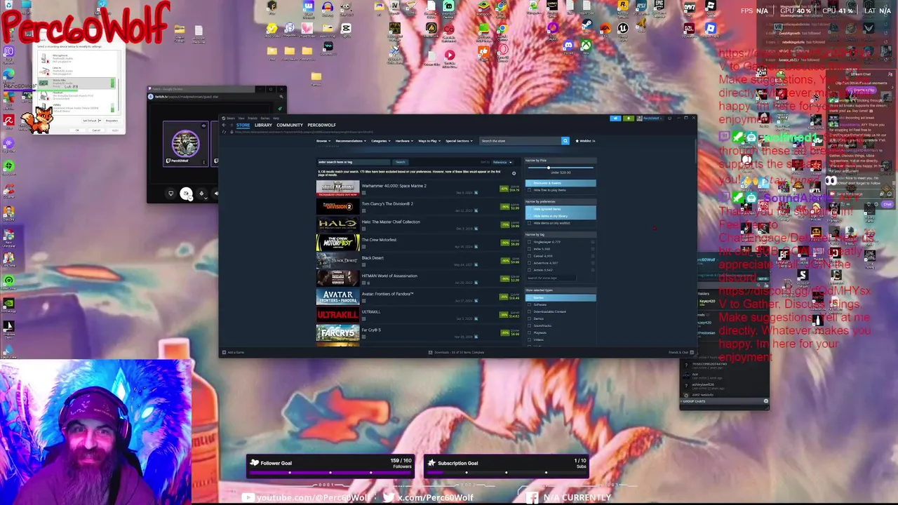The width and height of the screenshot is (898, 505).
Task: Open Steam notifications bell button
Action: pyautogui.click(x=629, y=119)
